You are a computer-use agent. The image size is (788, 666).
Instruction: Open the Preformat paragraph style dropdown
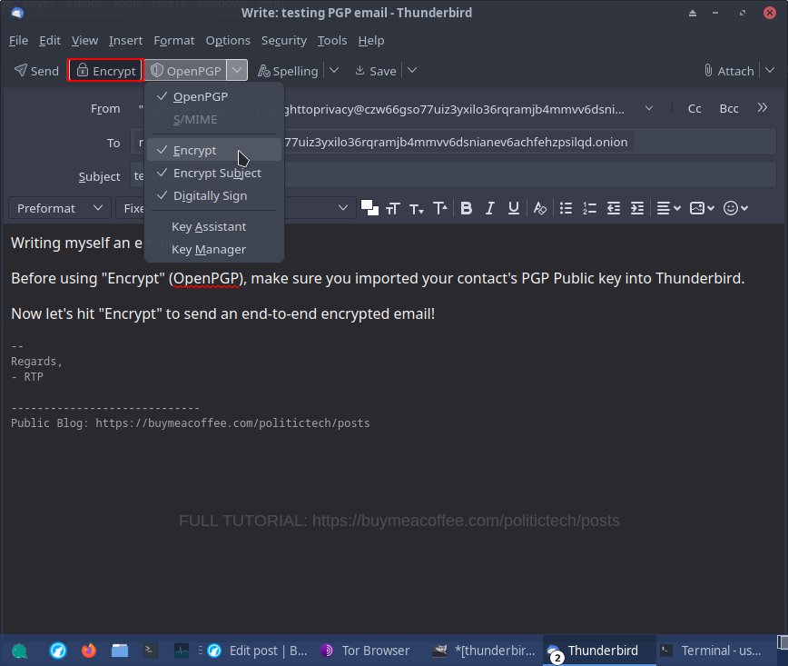(x=59, y=208)
